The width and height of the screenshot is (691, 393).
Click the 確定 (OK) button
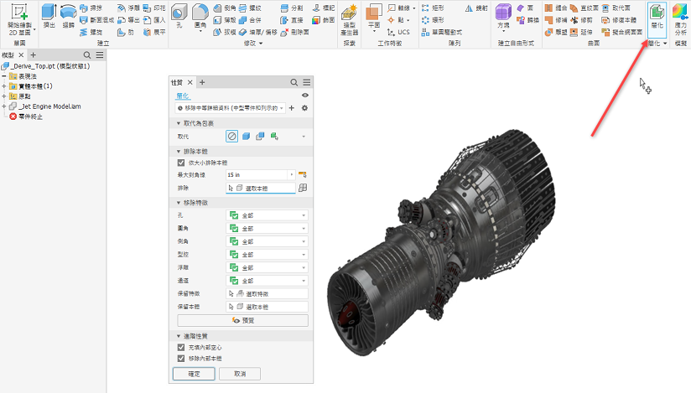pos(194,374)
